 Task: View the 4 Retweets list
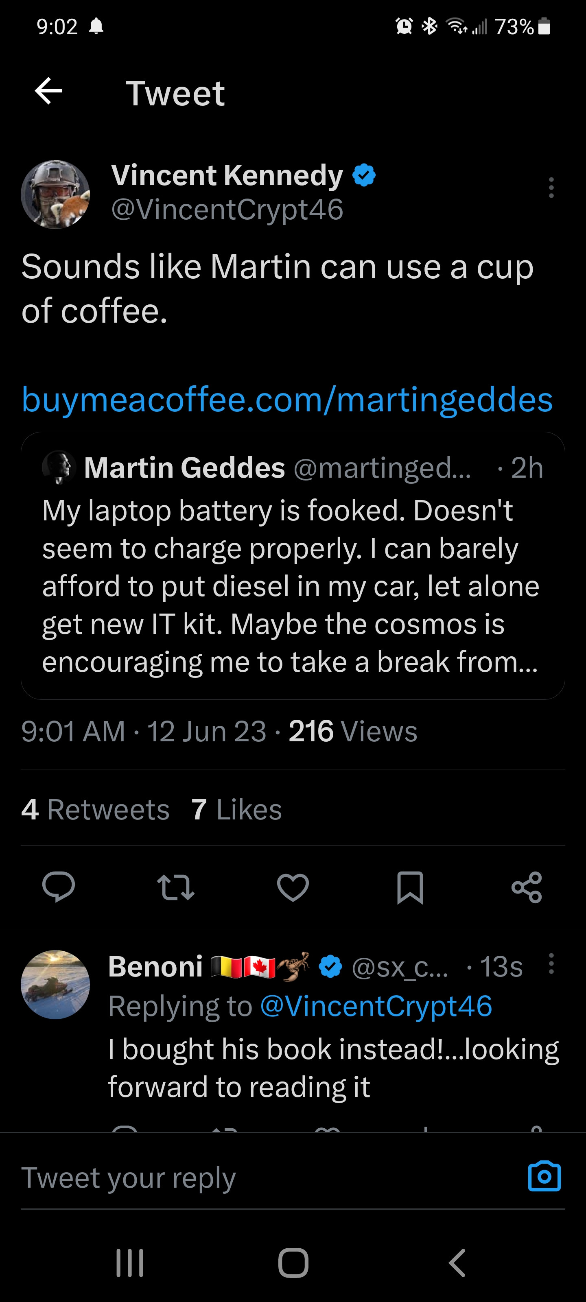95,809
